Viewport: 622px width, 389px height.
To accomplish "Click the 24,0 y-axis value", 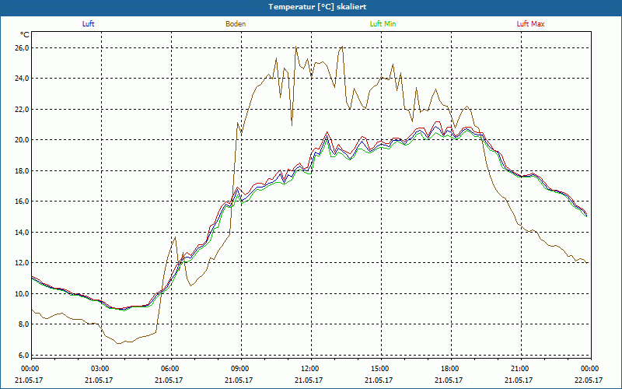I will (22, 79).
